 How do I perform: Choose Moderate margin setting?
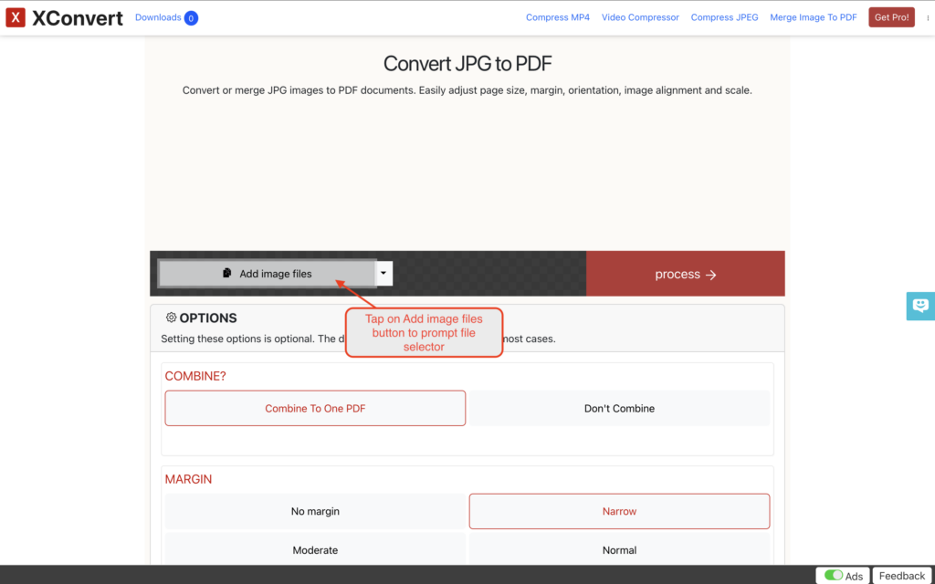[x=315, y=550]
